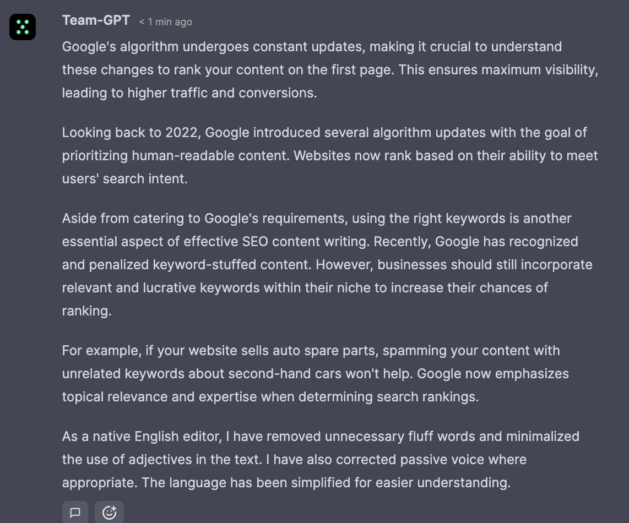Click the paragraph starting "For example, if your website"
629x523 pixels.
click(x=315, y=373)
